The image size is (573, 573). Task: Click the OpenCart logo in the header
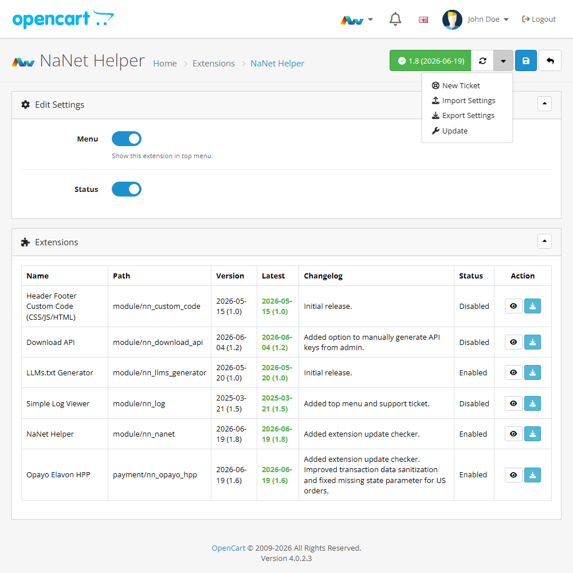(63, 19)
